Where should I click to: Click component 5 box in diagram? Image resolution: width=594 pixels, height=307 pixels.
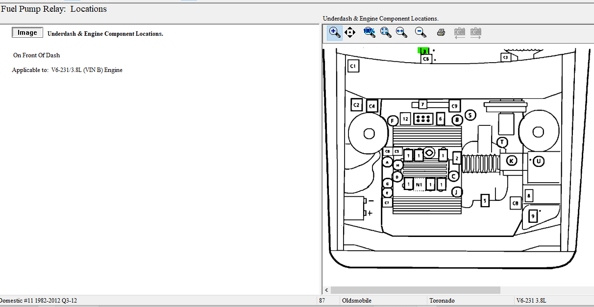click(x=485, y=200)
